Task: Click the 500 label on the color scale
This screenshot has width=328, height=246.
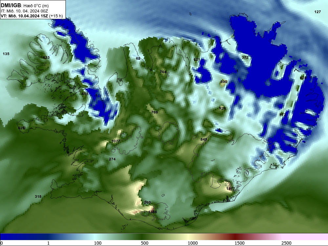Action: (x=145, y=243)
